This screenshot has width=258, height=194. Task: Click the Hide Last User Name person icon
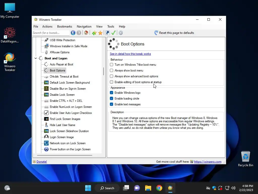(46, 125)
